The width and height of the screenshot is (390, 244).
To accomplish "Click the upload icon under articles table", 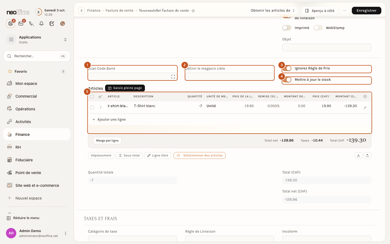I will coord(367,156).
